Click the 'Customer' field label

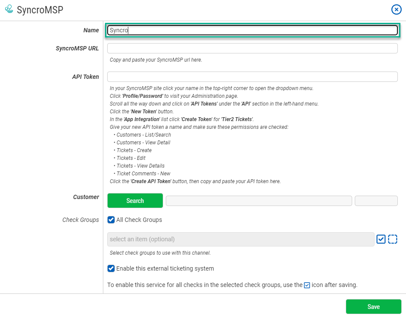pyautogui.click(x=86, y=197)
